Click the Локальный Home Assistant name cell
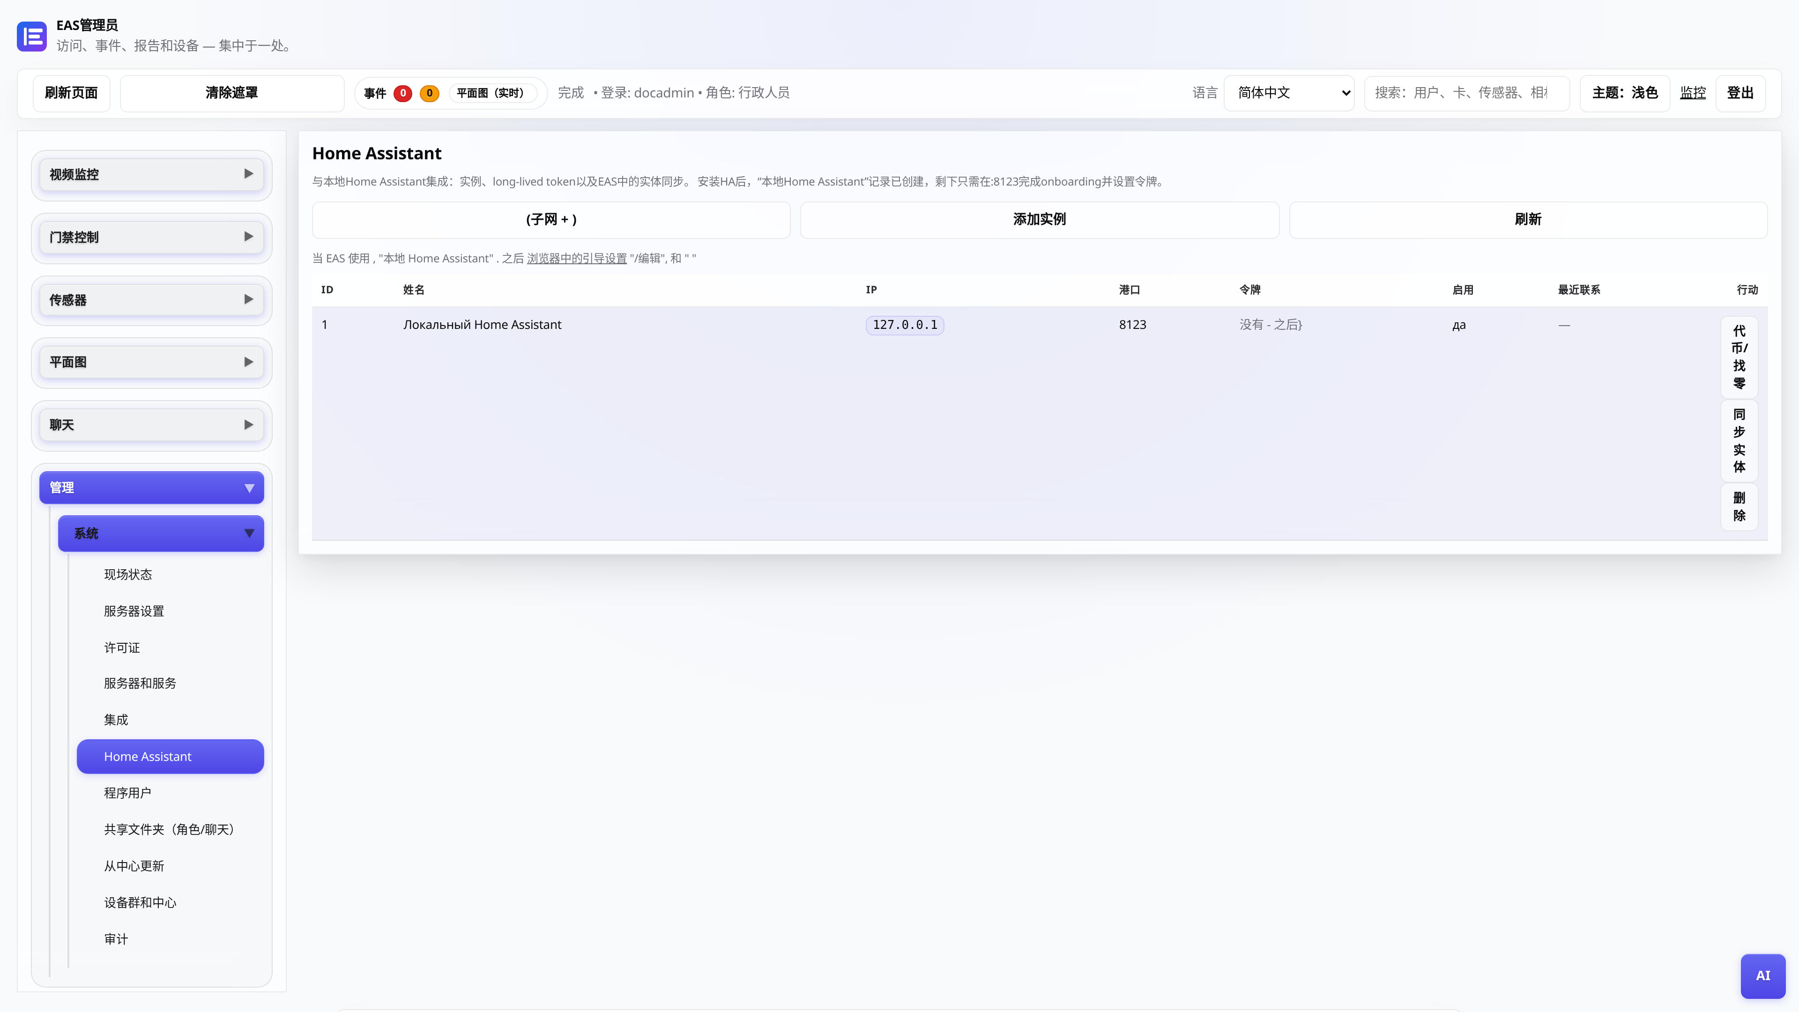Image resolution: width=1799 pixels, height=1012 pixels. point(482,325)
